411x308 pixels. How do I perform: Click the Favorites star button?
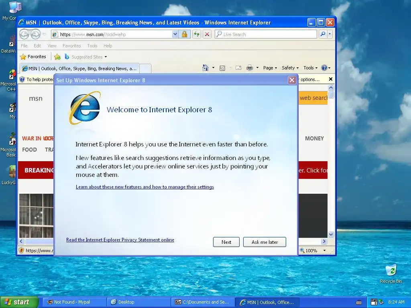[x=33, y=57]
